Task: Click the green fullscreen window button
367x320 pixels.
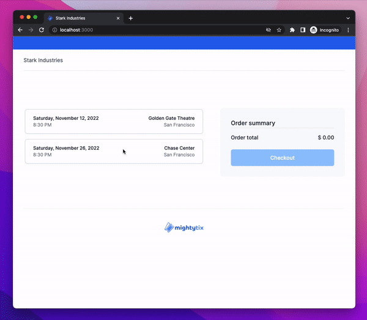Action: 35,17
